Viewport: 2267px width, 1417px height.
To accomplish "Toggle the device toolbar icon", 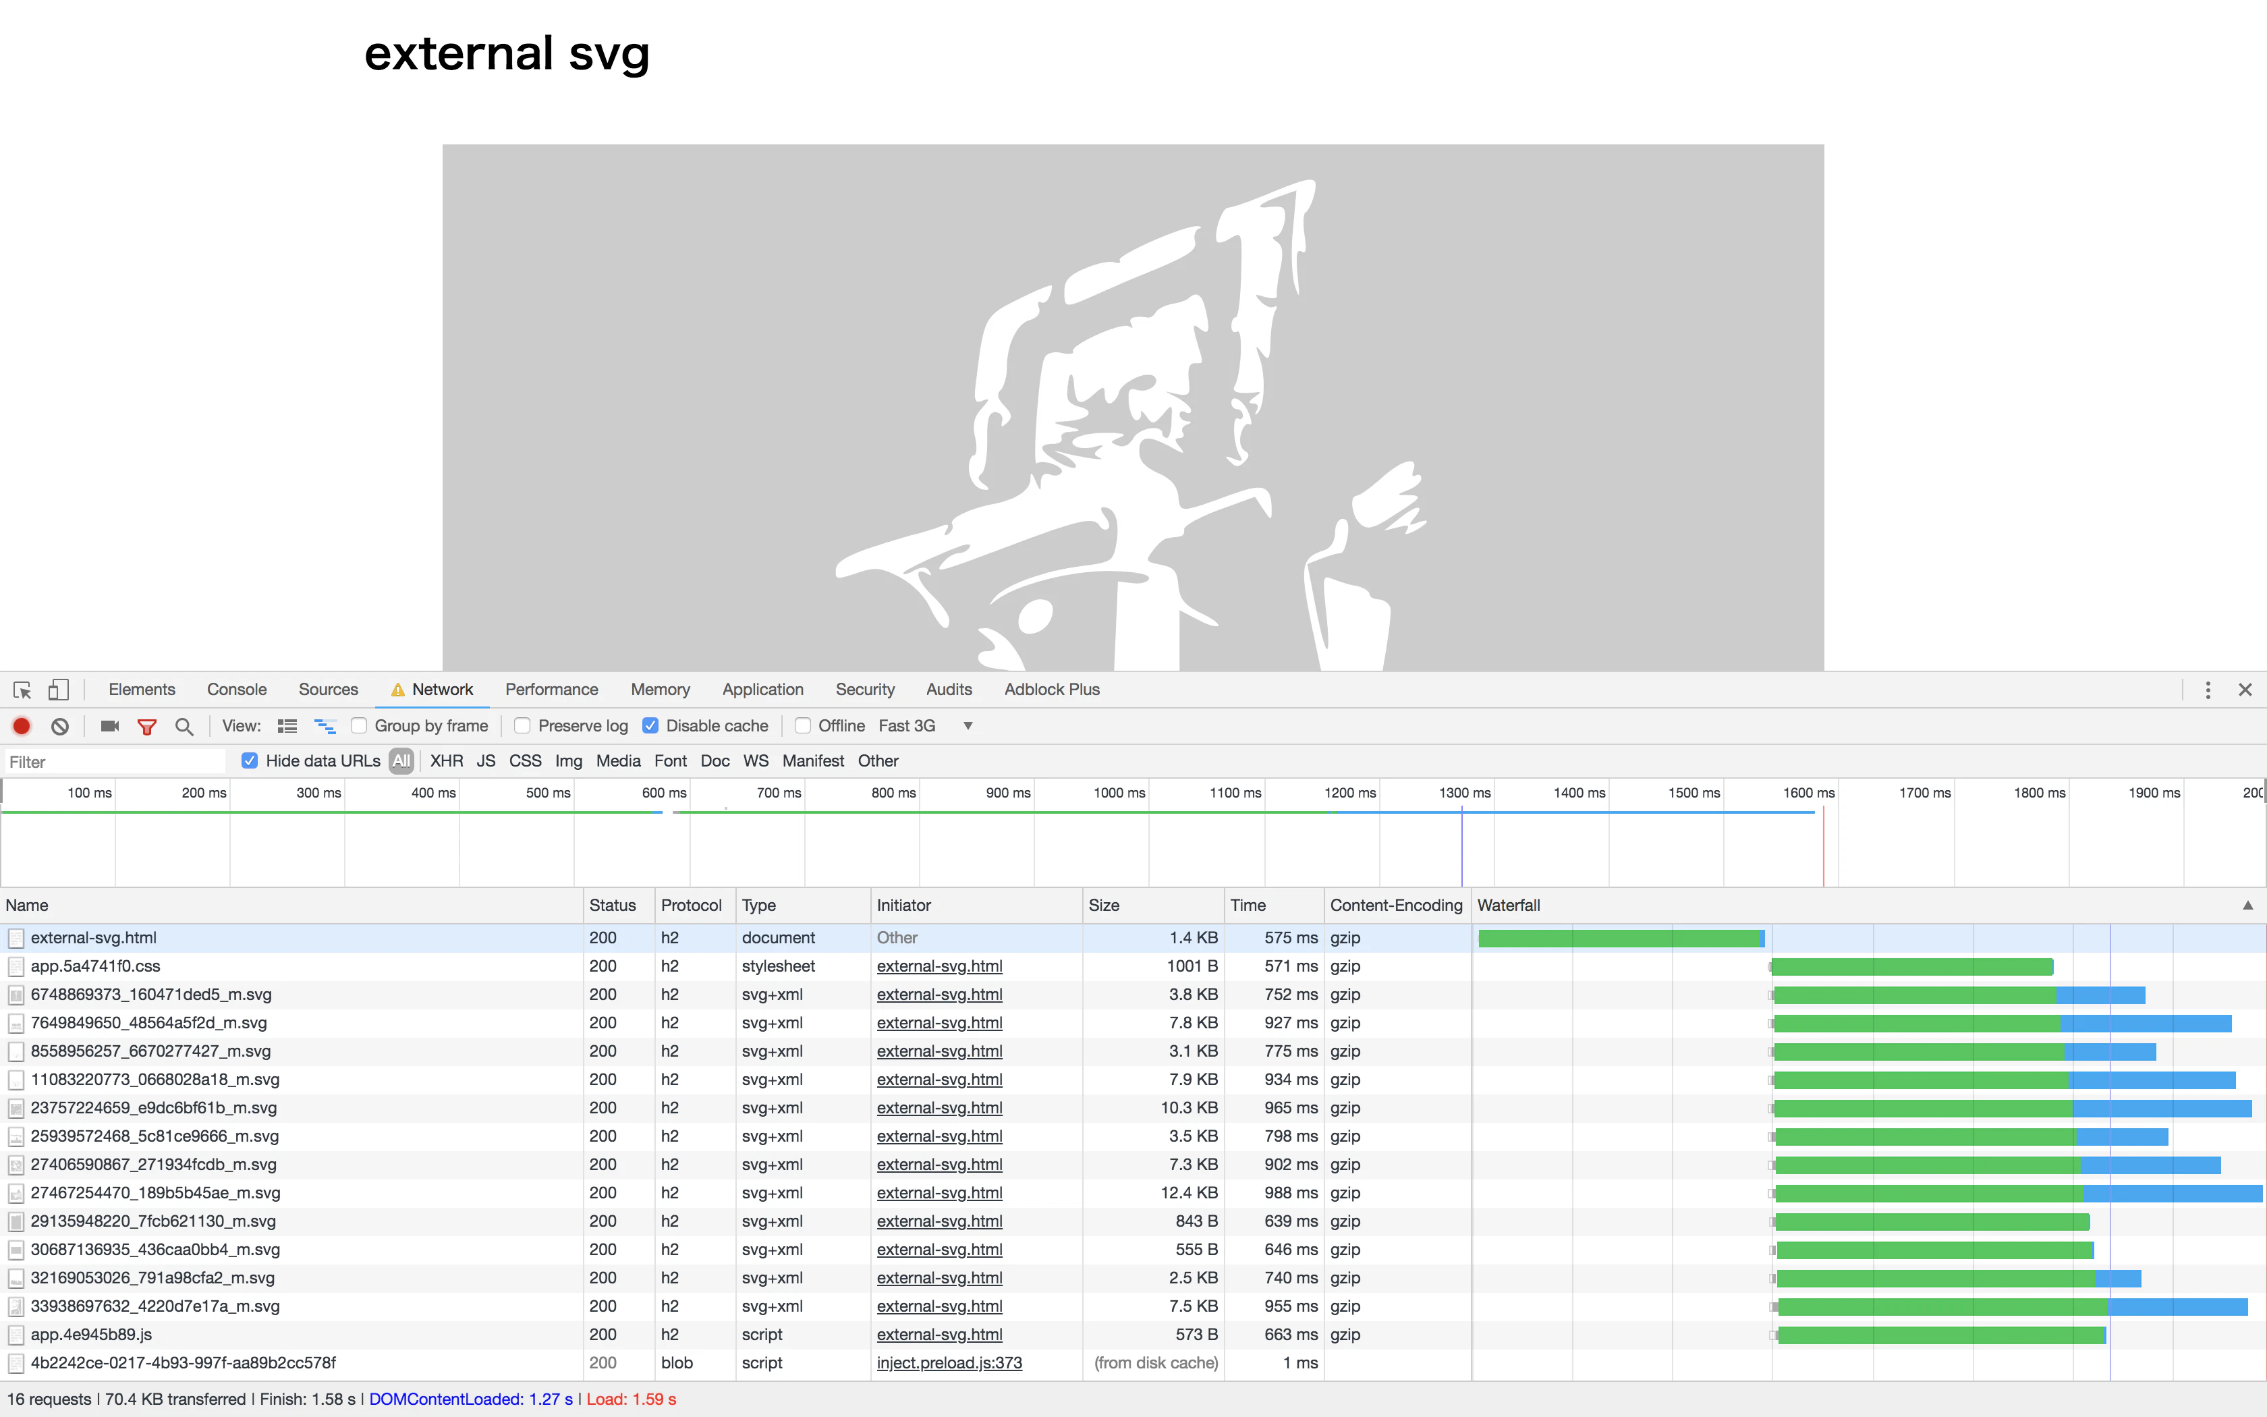I will (x=58, y=690).
